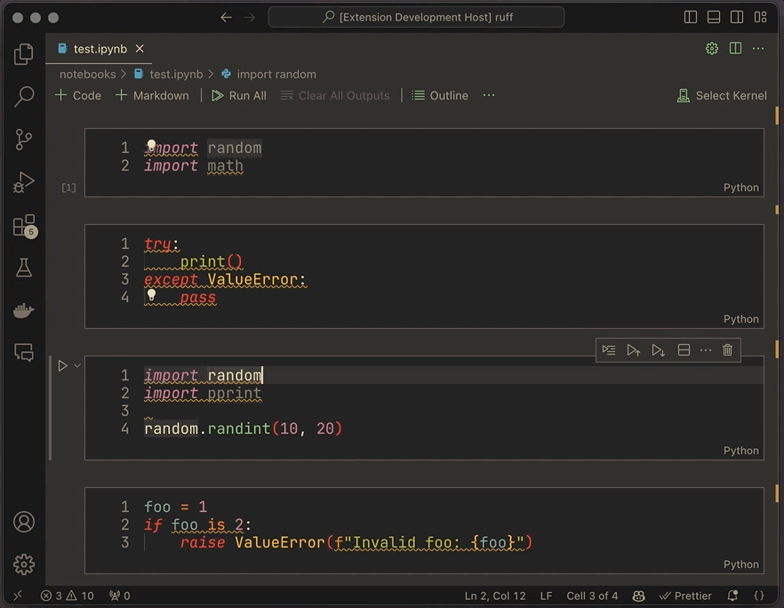Click Cell 3 of 4 status entry
Viewport: 784px width, 608px height.
point(592,596)
